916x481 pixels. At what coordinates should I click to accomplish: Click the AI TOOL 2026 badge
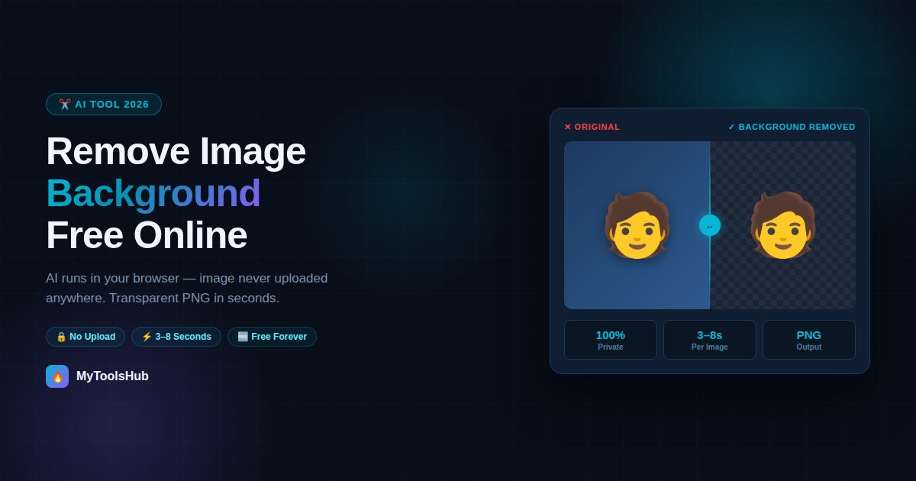click(104, 104)
